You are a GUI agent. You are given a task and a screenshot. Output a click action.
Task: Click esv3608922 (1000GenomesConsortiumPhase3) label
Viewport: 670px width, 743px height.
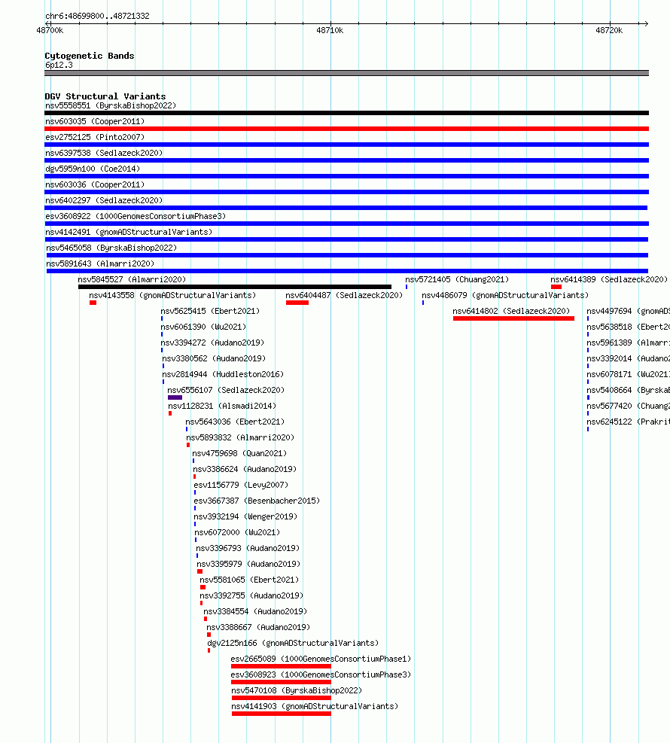tap(136, 216)
